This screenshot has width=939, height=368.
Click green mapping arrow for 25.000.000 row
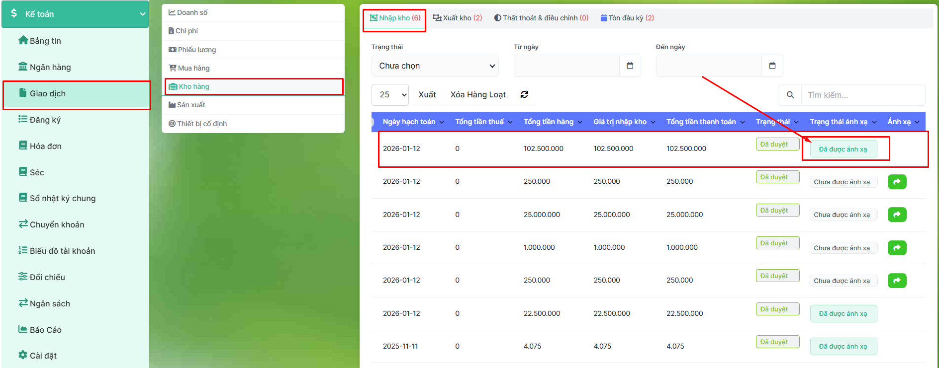897,215
